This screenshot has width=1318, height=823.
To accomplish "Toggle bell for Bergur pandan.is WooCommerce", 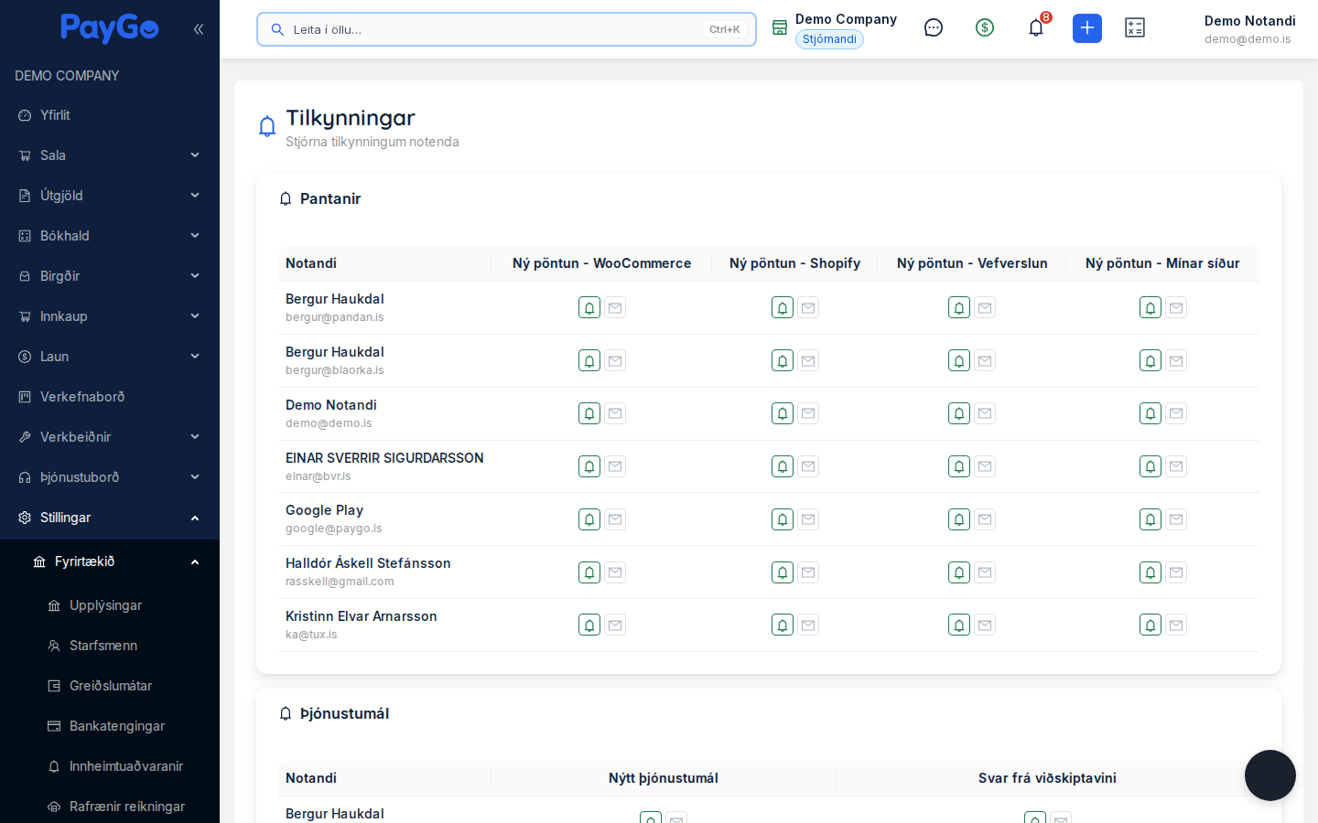I will (589, 308).
